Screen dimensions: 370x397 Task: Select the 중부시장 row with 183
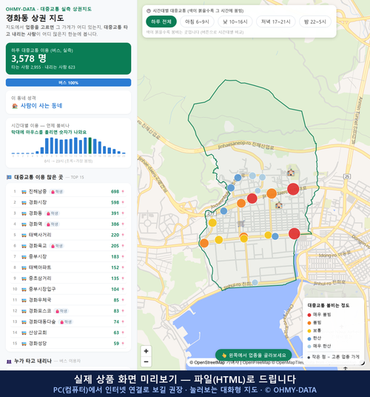[69, 257]
